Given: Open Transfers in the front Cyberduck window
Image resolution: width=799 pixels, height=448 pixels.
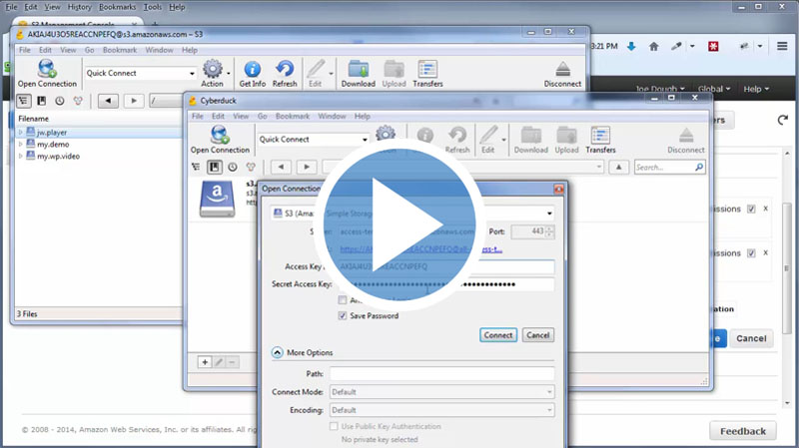Looking at the screenshot, I should pos(600,140).
